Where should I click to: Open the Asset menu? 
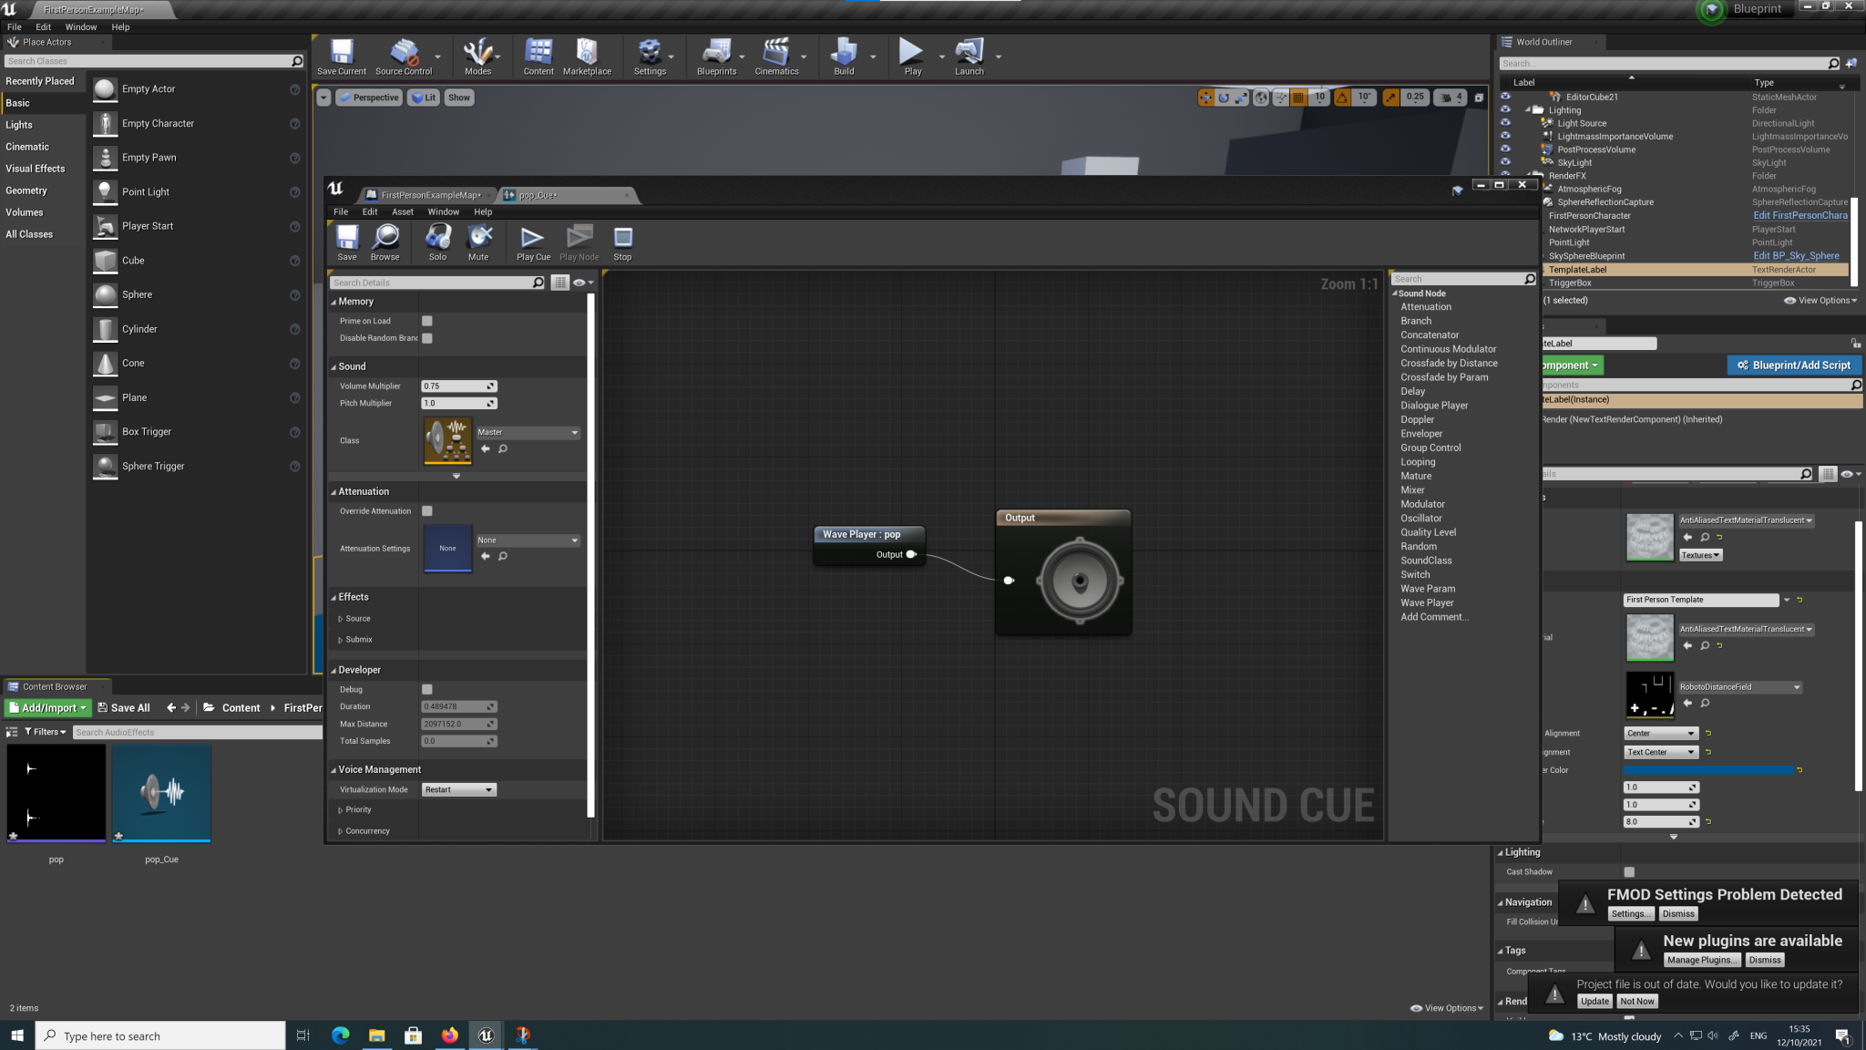pyautogui.click(x=402, y=211)
